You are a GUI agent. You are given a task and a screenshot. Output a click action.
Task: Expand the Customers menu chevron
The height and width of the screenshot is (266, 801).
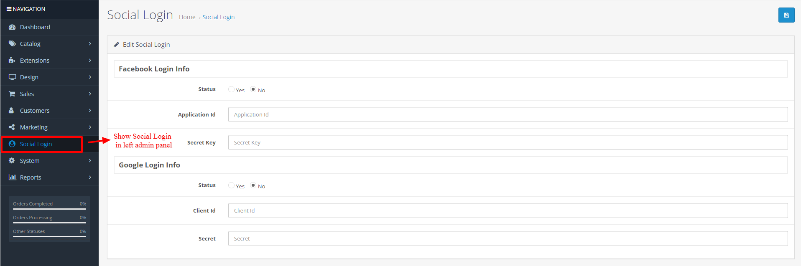click(90, 111)
